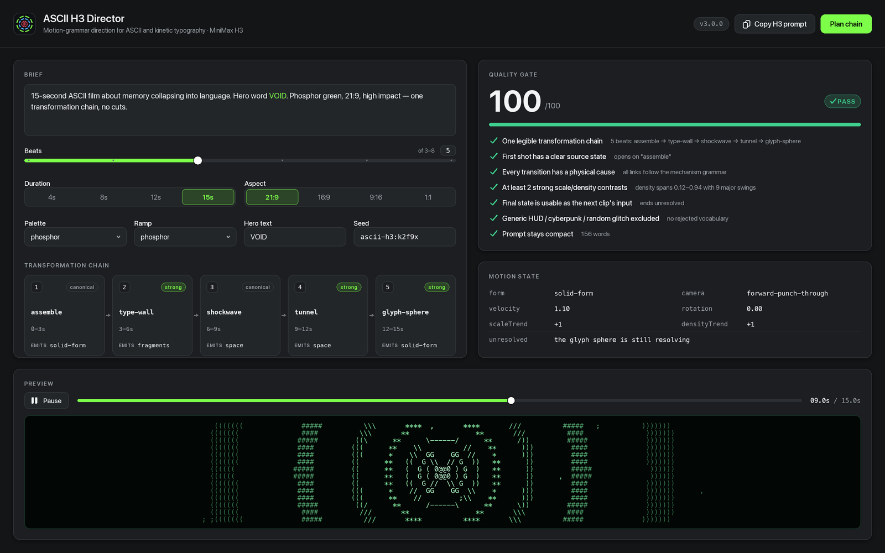
Task: Click the ASCII H3 Director logo icon
Action: (24, 24)
